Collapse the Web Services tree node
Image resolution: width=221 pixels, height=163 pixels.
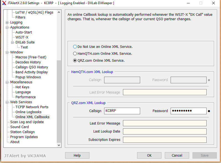point(7,102)
